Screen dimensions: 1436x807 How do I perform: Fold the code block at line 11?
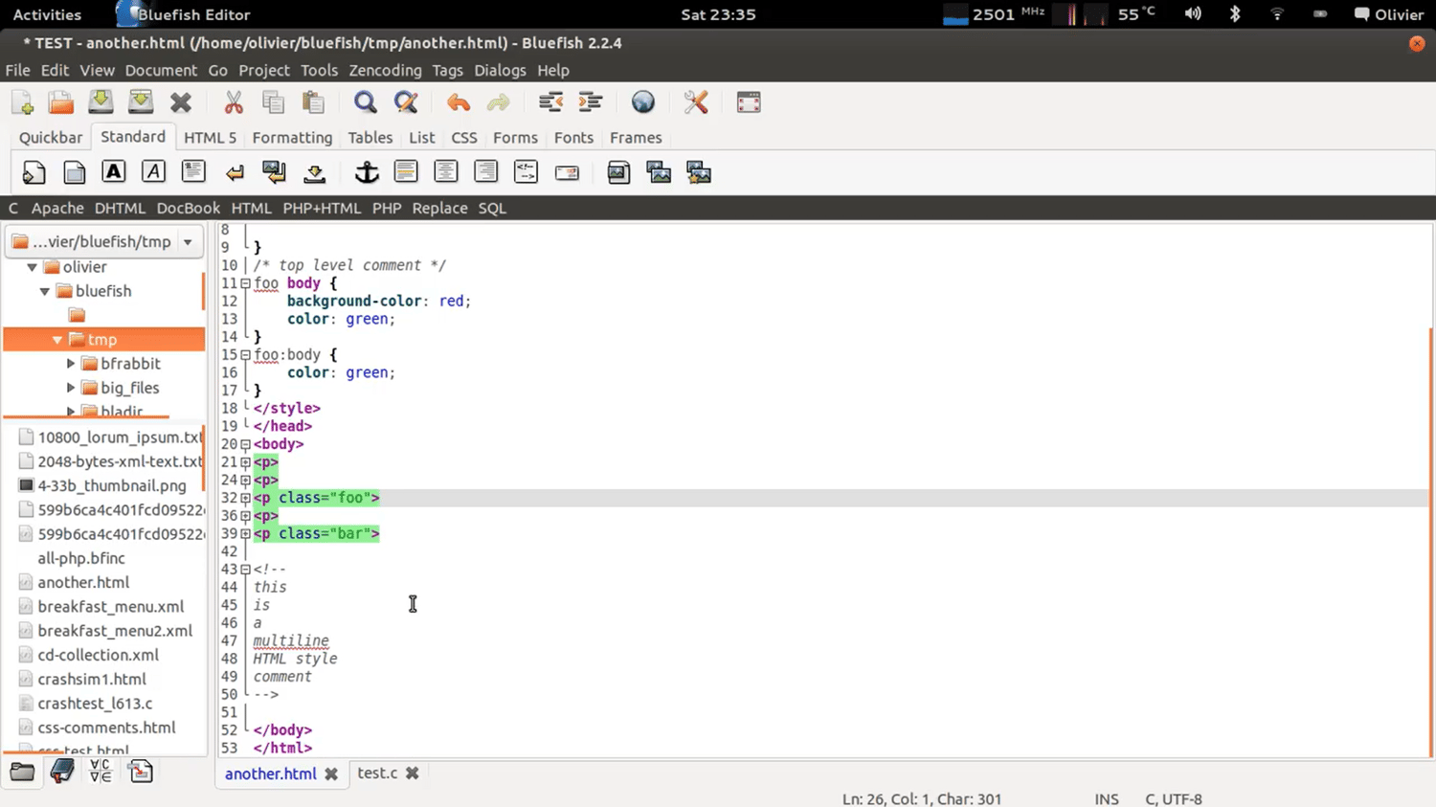(245, 283)
